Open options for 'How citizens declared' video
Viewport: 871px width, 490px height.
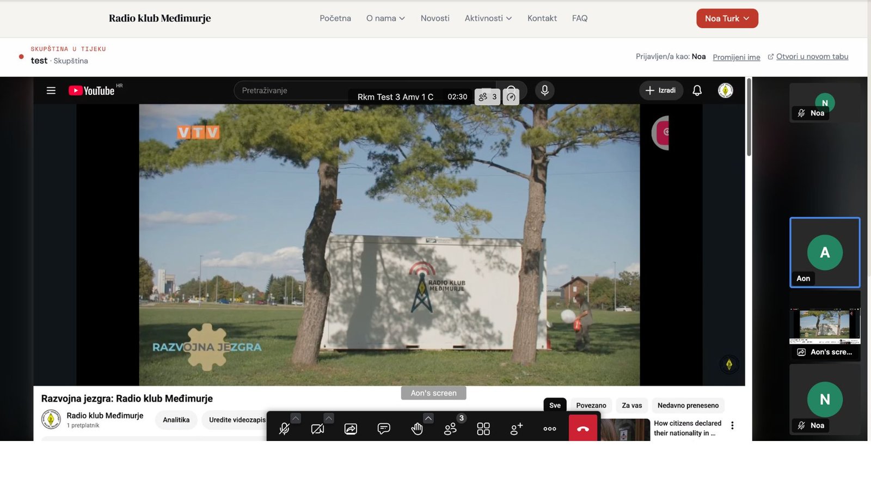[x=732, y=426]
